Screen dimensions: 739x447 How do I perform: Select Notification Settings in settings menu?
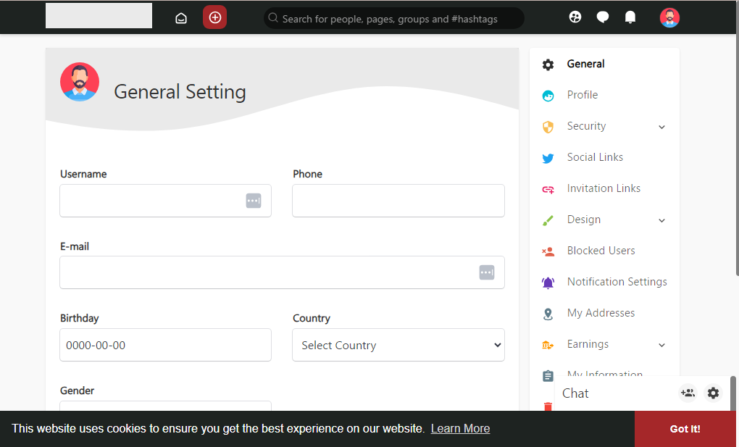point(617,282)
